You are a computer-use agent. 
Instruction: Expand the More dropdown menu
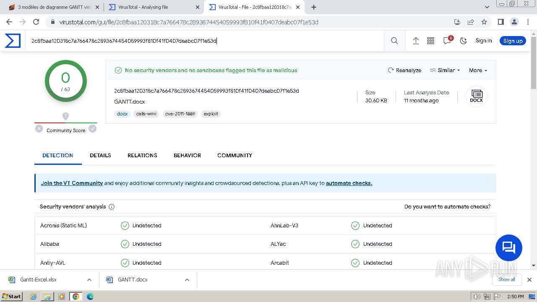click(x=478, y=70)
